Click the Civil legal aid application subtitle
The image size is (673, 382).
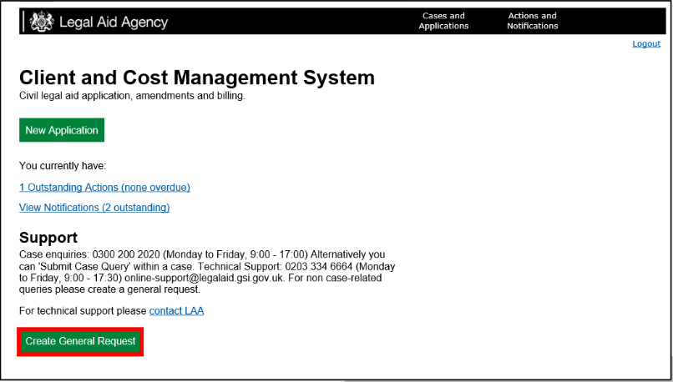(132, 96)
